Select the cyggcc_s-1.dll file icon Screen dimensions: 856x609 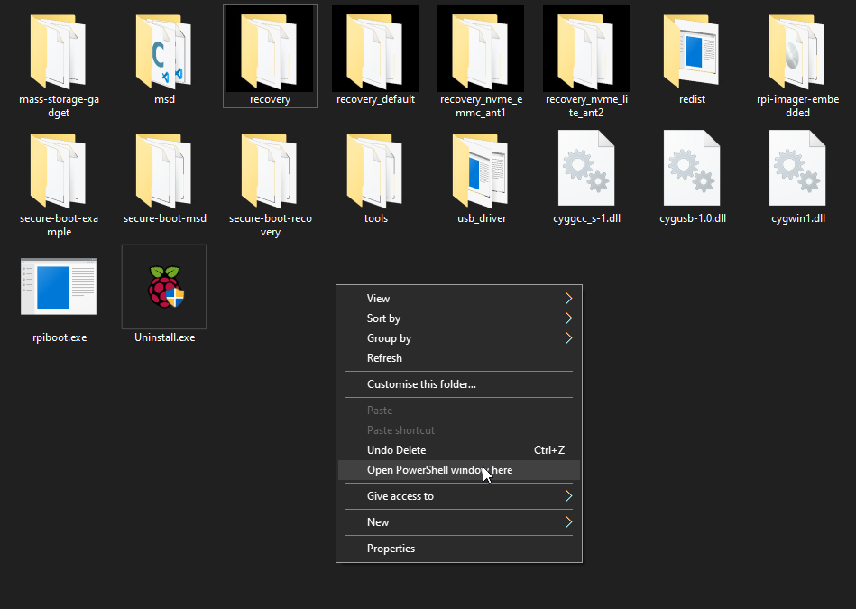[585, 168]
